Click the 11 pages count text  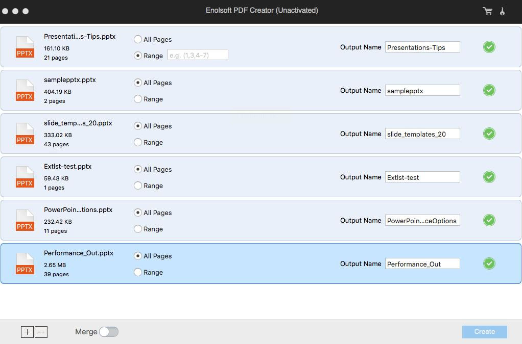(56, 231)
